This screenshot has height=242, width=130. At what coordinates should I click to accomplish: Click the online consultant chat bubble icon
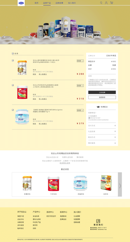[x=89, y=116]
